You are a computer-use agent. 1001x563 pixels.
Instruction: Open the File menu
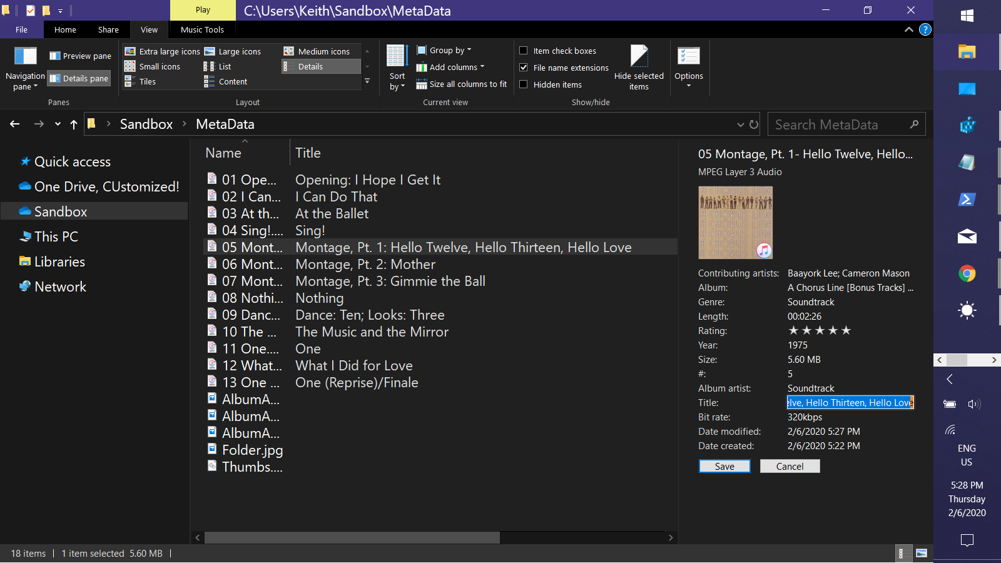click(x=21, y=29)
